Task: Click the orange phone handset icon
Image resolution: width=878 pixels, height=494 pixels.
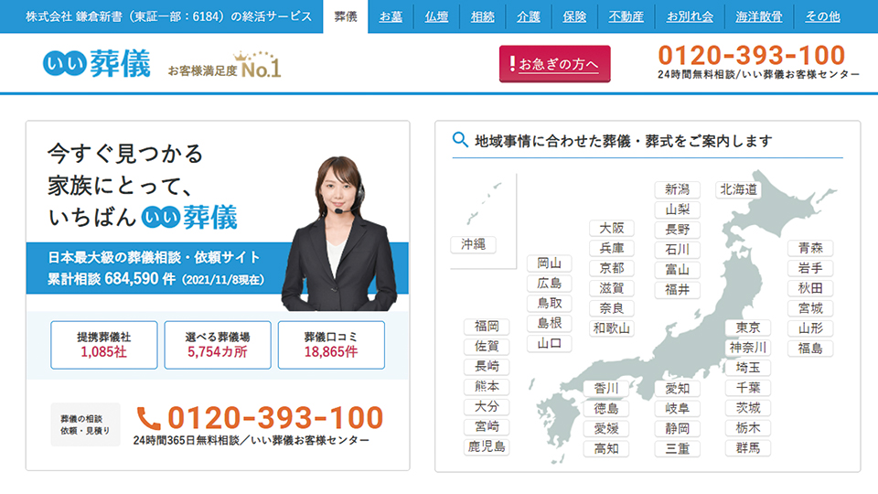Action: click(x=148, y=418)
